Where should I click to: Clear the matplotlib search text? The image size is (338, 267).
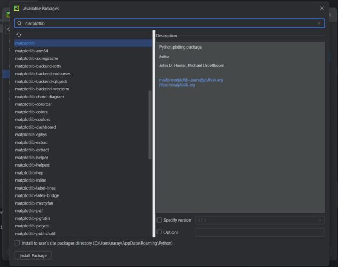319,23
